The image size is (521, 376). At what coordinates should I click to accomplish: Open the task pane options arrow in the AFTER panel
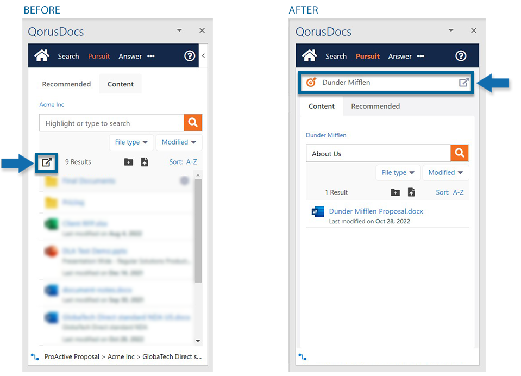(x=450, y=31)
